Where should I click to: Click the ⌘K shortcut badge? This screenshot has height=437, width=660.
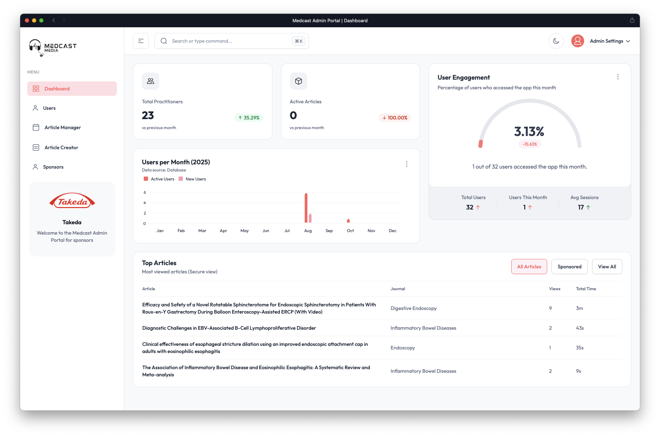(x=299, y=41)
